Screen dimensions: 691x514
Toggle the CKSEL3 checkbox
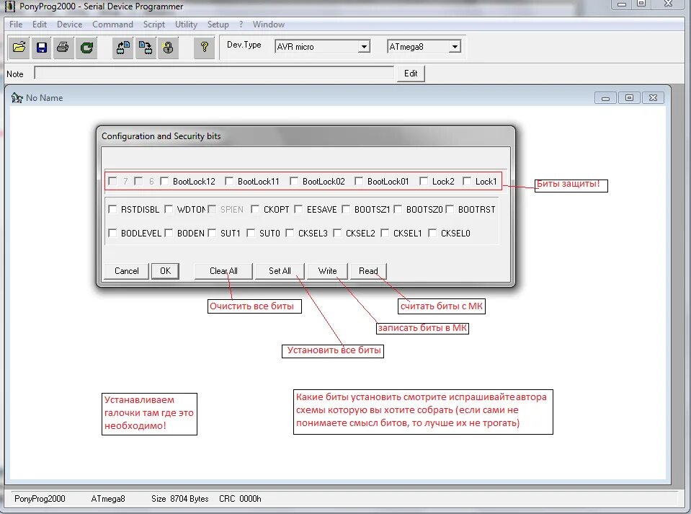(290, 233)
